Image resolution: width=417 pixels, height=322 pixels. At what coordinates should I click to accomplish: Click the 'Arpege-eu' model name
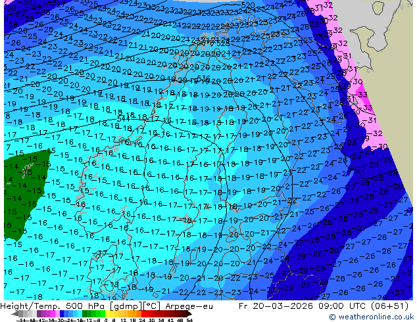click(x=189, y=306)
